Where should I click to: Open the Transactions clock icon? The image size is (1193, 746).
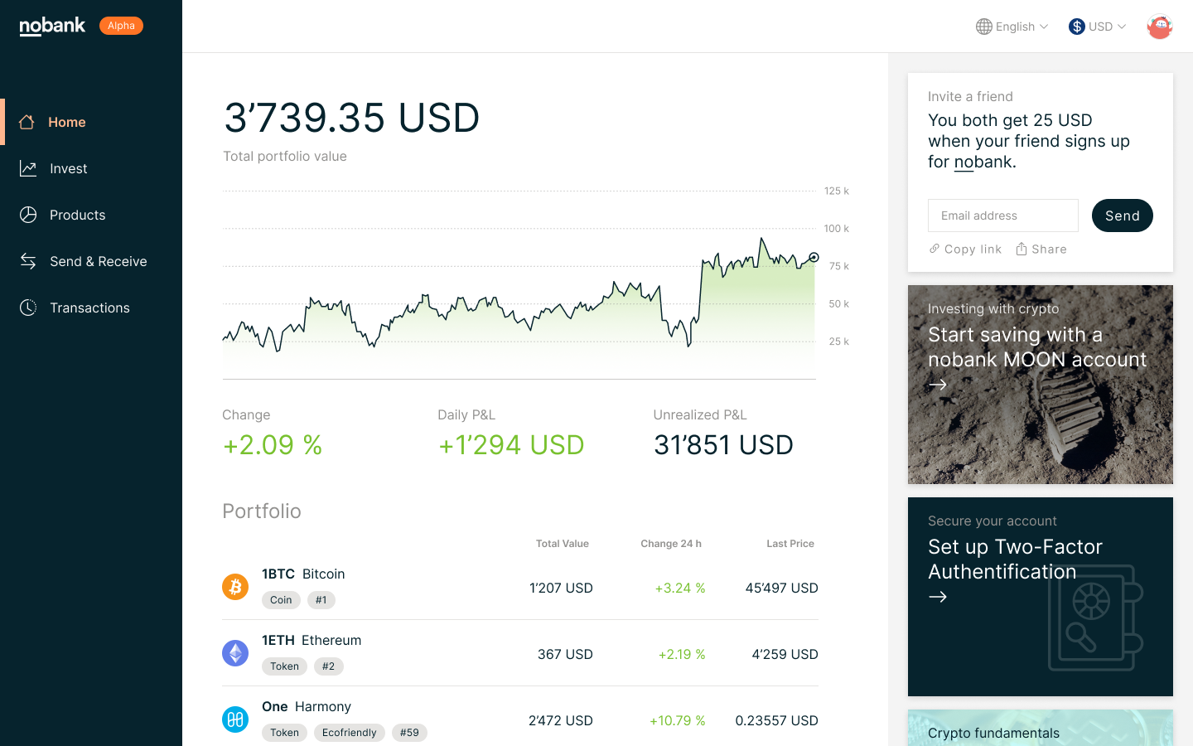point(28,308)
